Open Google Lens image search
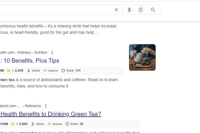Image resolution: width=200 pixels, height=133 pixels. tap(141, 10)
